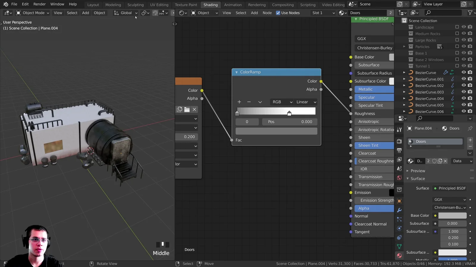Click the Active Tool settings tab
The image size is (476, 267).
(x=399, y=130)
